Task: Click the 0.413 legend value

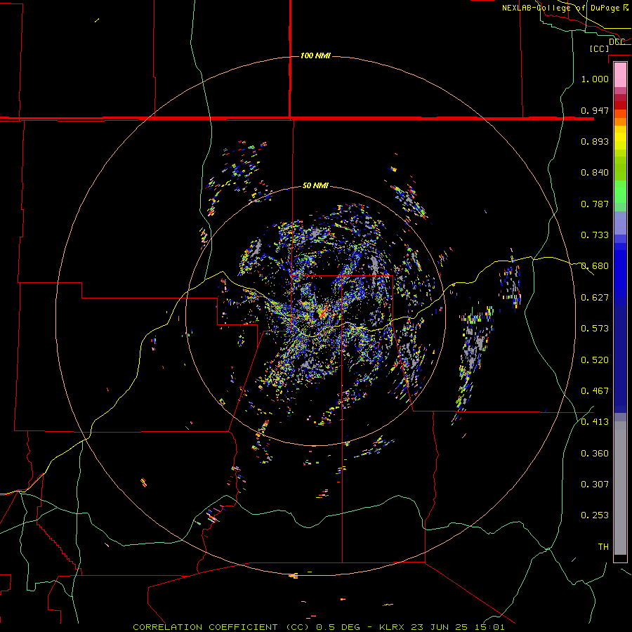Action: pyautogui.click(x=595, y=421)
